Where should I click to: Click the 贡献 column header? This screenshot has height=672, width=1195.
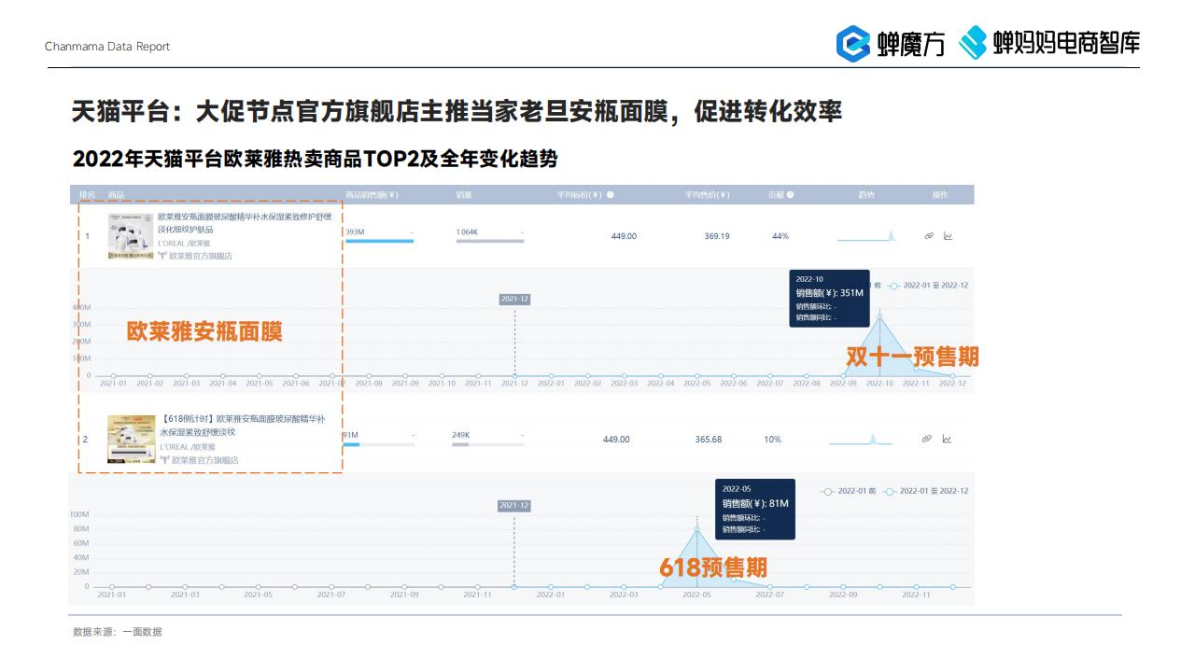pos(776,195)
